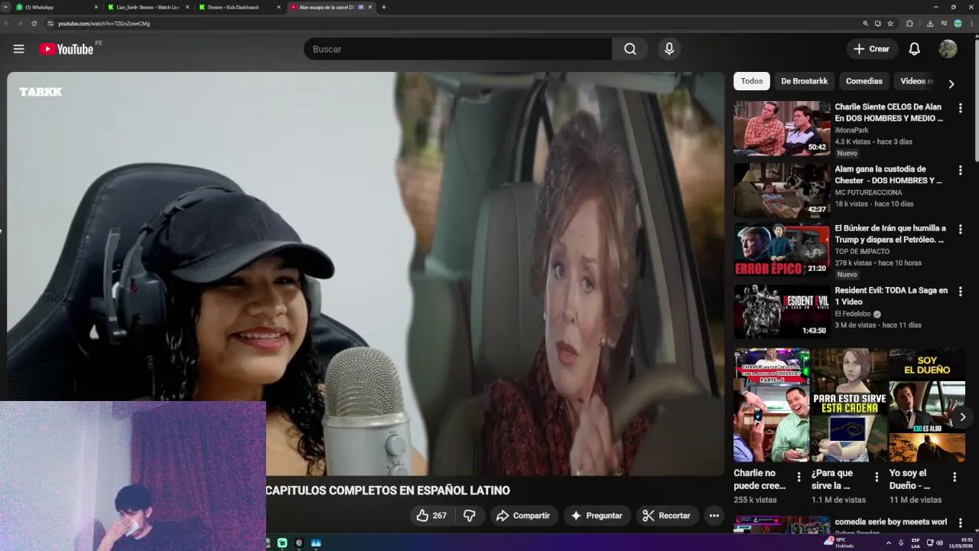Open SOY EL DUEÑO short
Image resolution: width=979 pixels, height=551 pixels.
(x=926, y=406)
